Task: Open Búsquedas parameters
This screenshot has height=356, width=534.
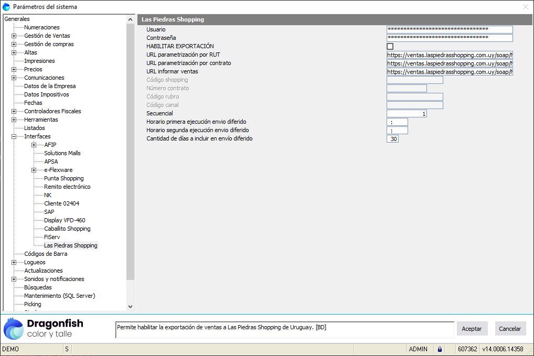Action: pyautogui.click(x=38, y=287)
